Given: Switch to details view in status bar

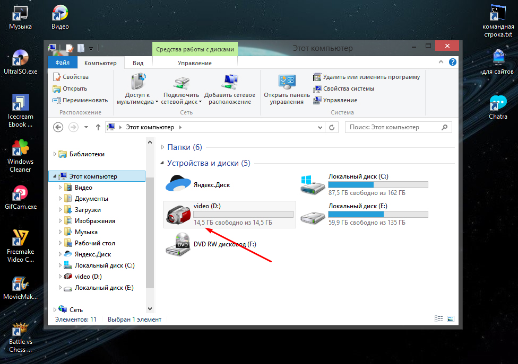Looking at the screenshot, I should click(x=439, y=319).
